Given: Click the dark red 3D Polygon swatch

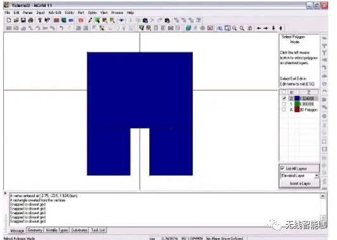Looking at the screenshot, I should [297, 110].
